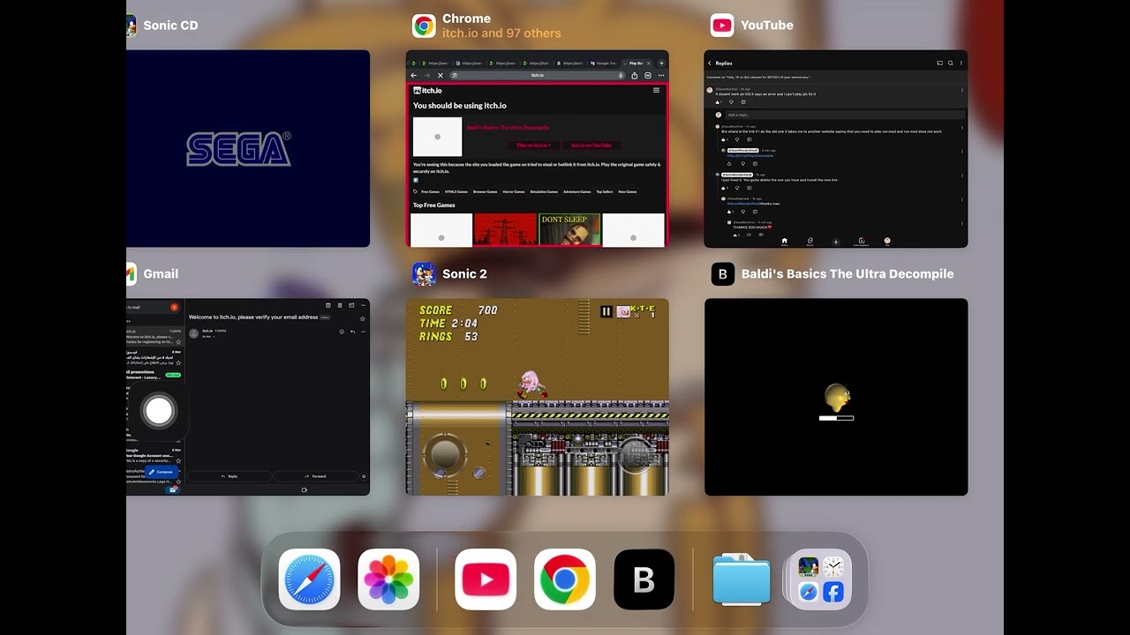Open Safari from the dock

309,579
